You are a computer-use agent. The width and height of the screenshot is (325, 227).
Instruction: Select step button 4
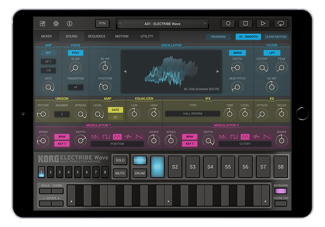coord(69,172)
